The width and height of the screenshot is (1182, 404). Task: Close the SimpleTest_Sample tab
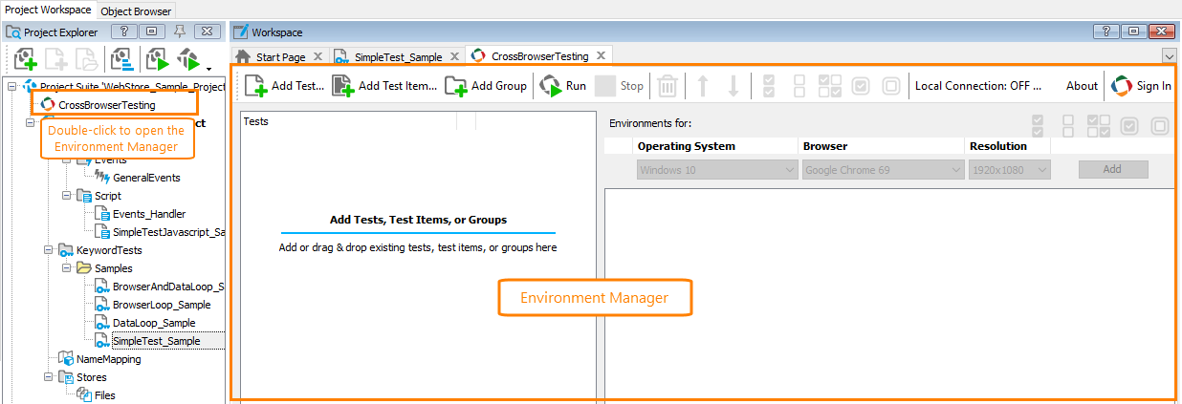[454, 56]
